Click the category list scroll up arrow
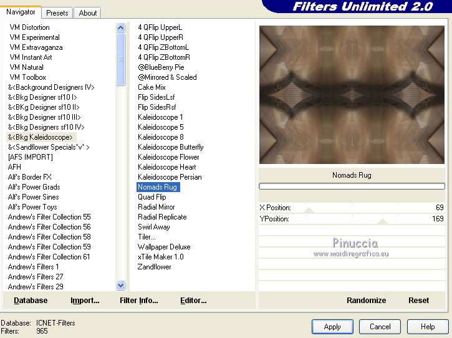This screenshot has width=452, height=338. [120, 28]
